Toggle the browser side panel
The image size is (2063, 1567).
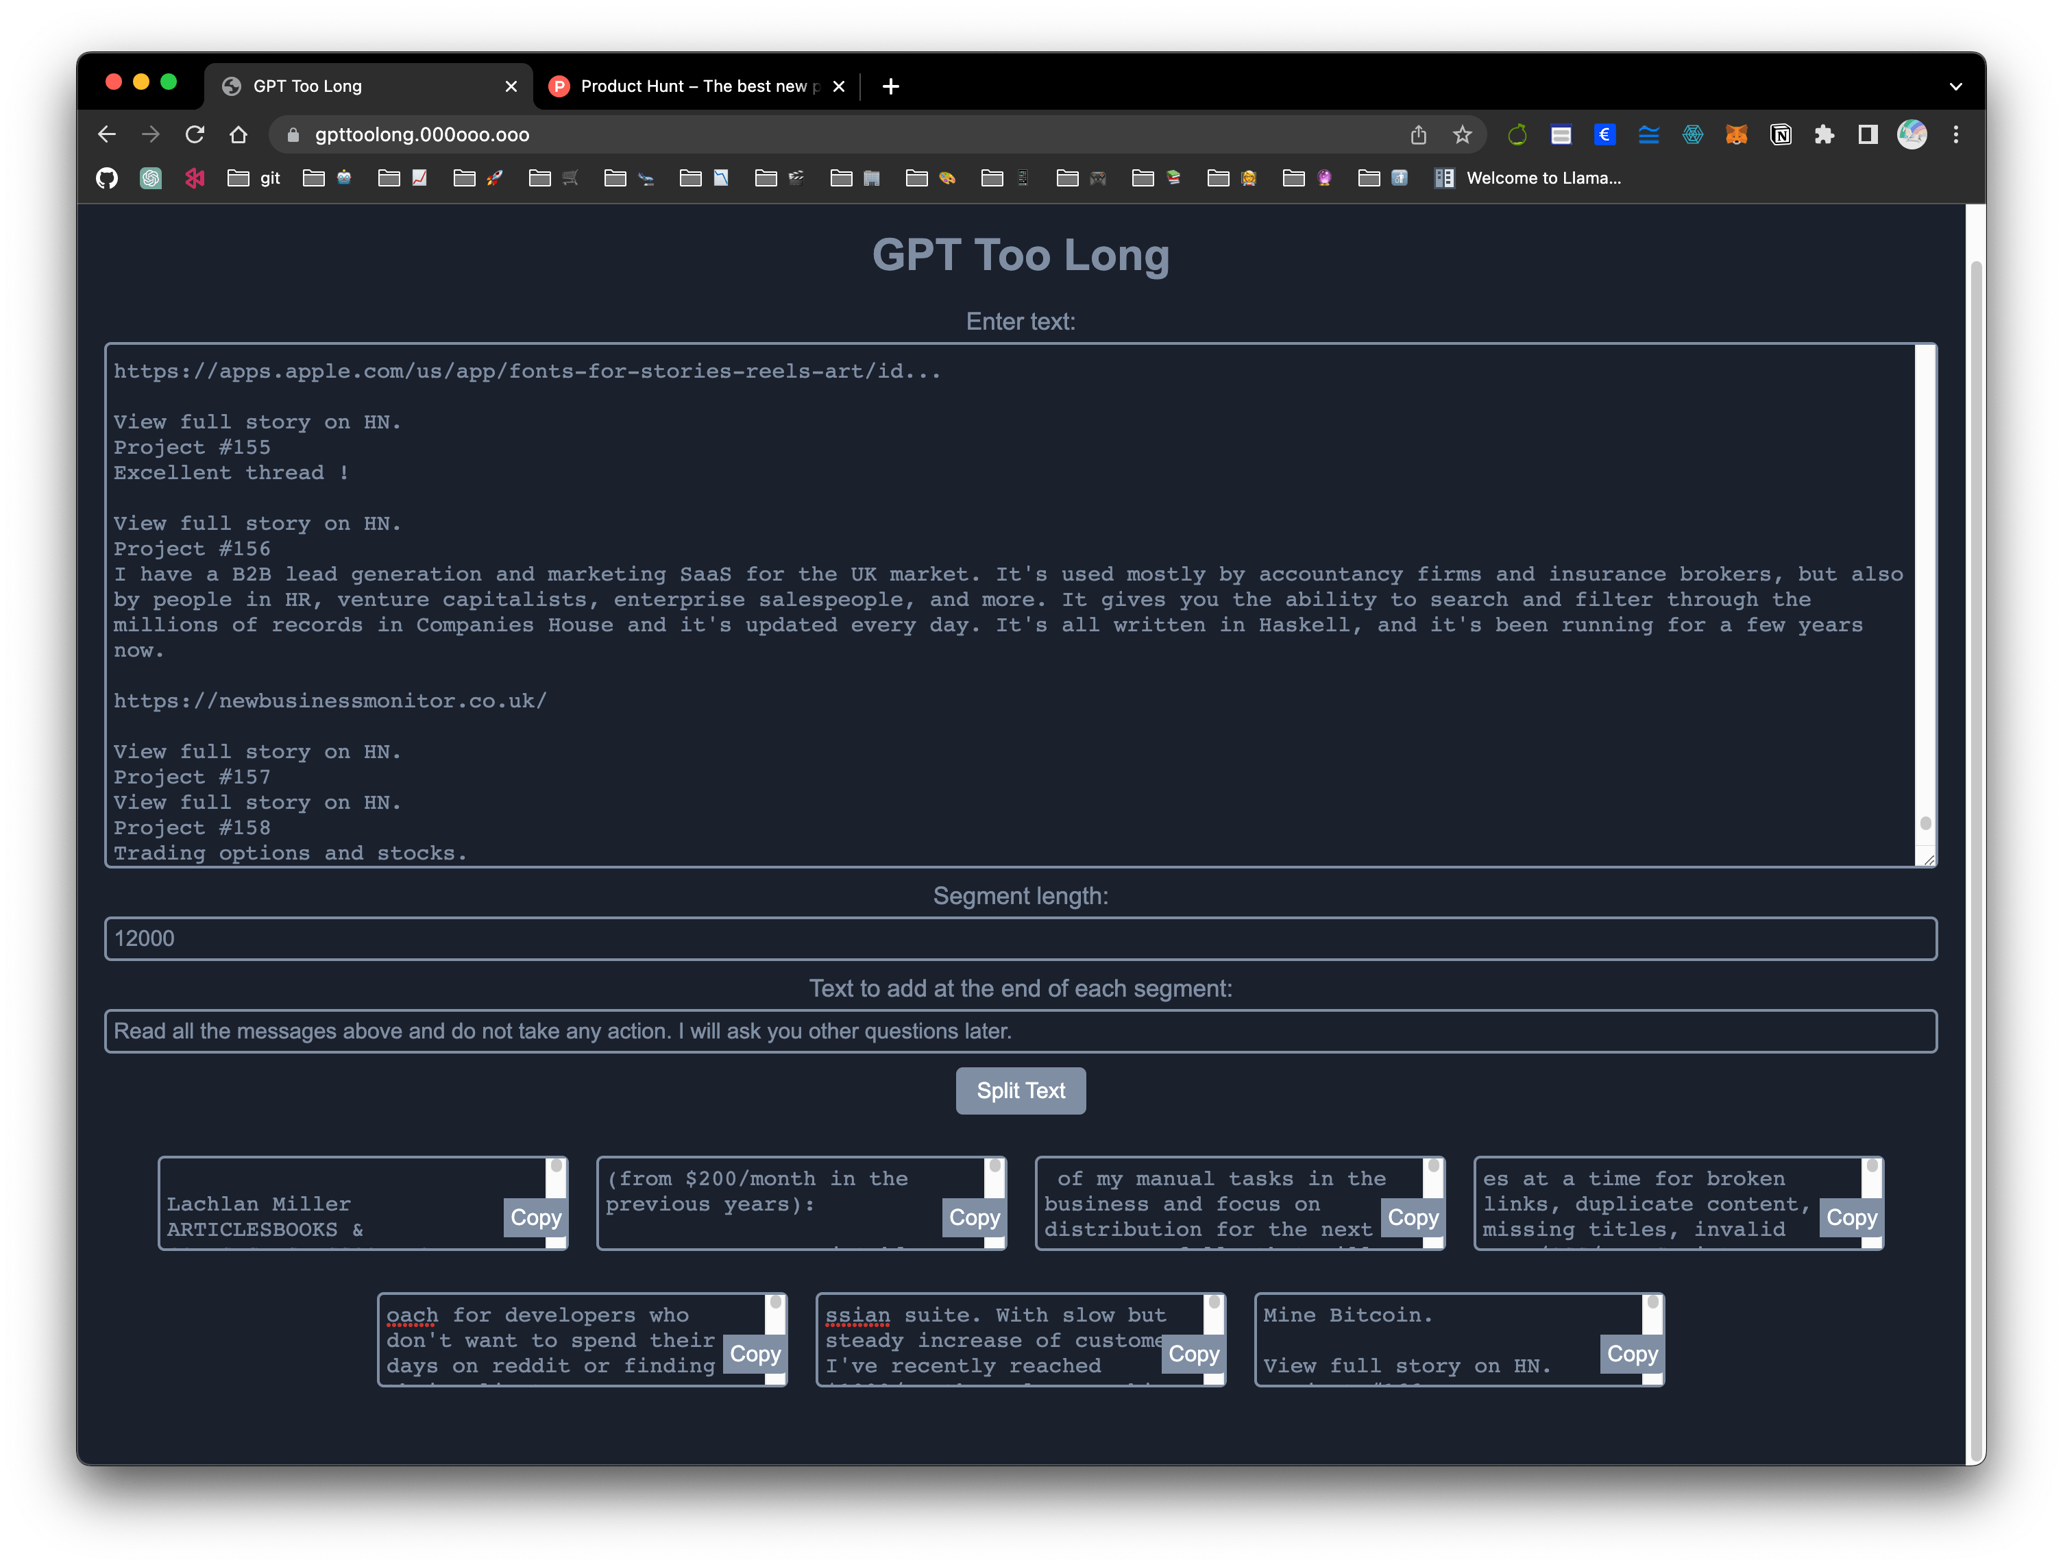click(1868, 134)
